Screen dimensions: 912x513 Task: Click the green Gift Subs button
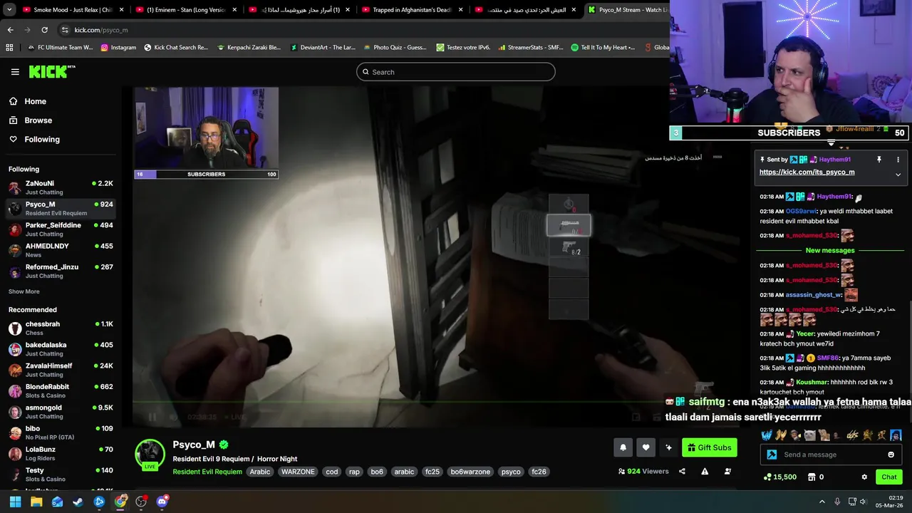click(x=709, y=447)
